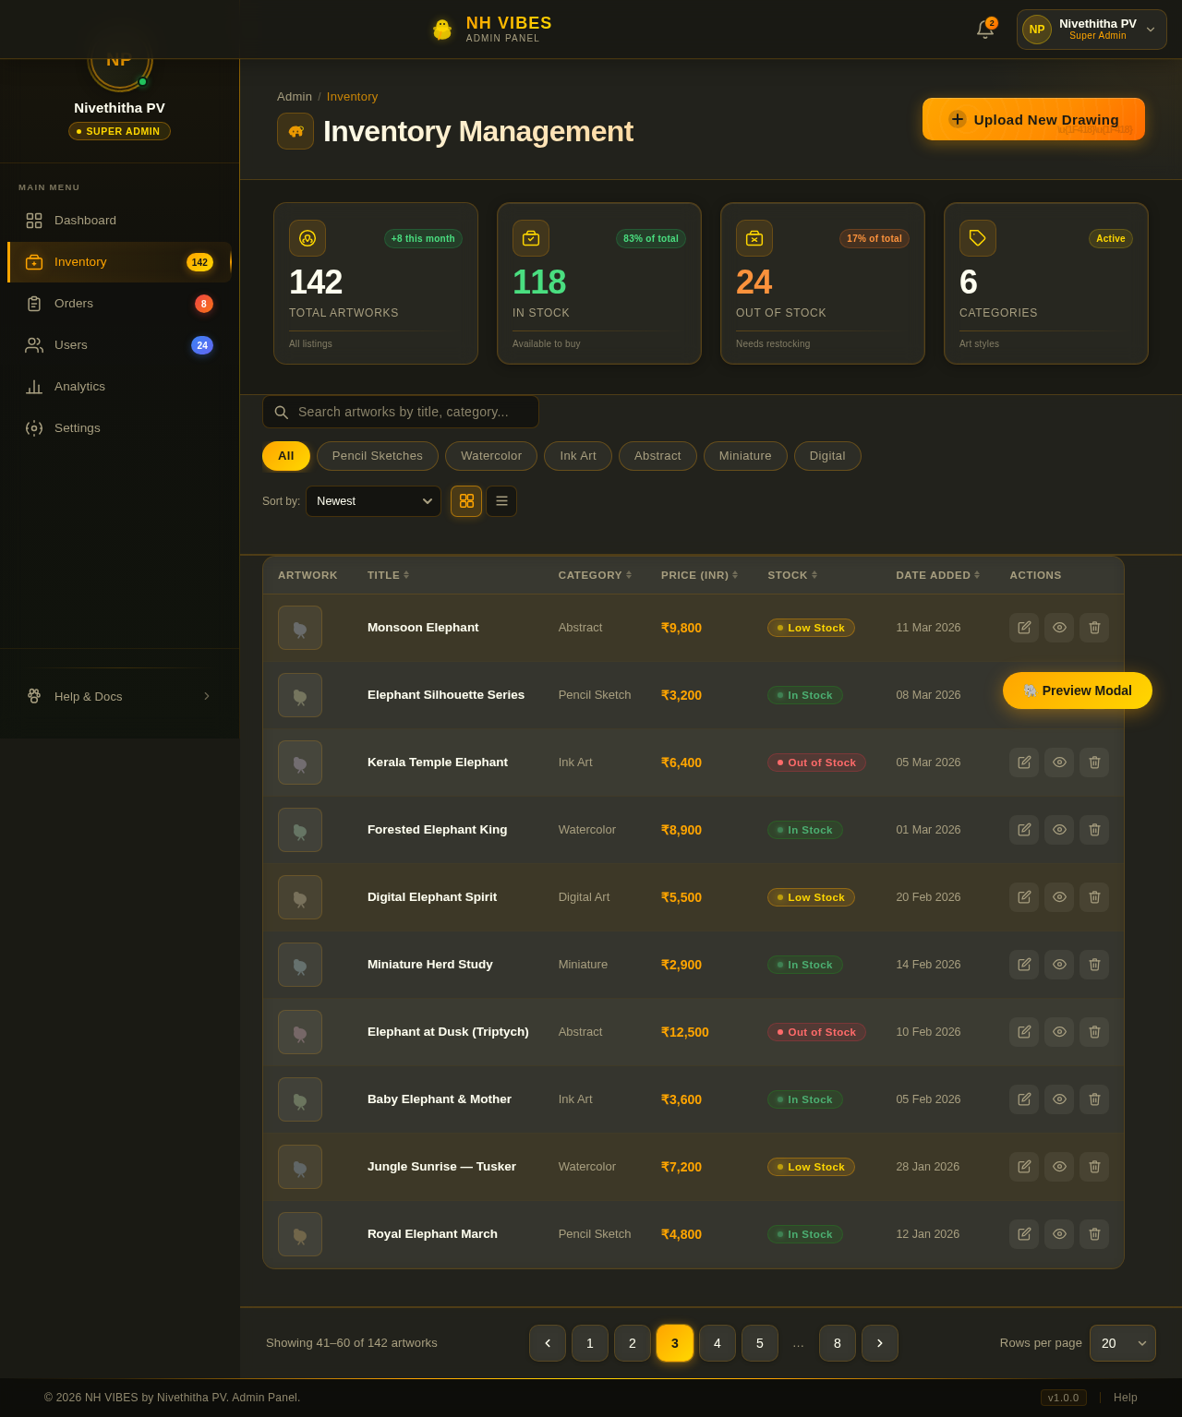Preview the Elephant Silhouette Series artwork
Image resolution: width=1182 pixels, height=1417 pixels.
tap(1059, 695)
